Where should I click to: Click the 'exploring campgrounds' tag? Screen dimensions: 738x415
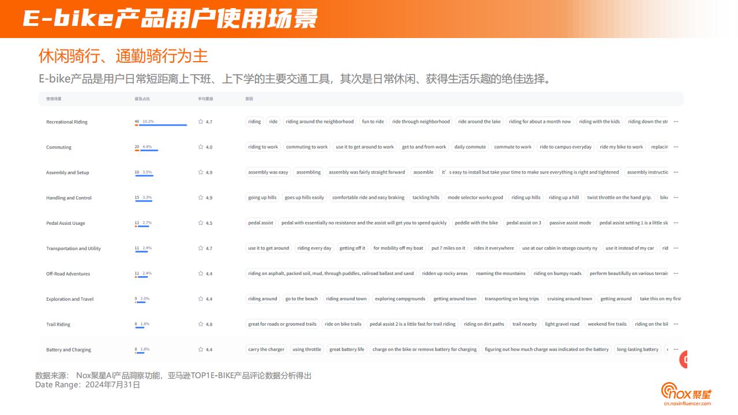pos(400,299)
